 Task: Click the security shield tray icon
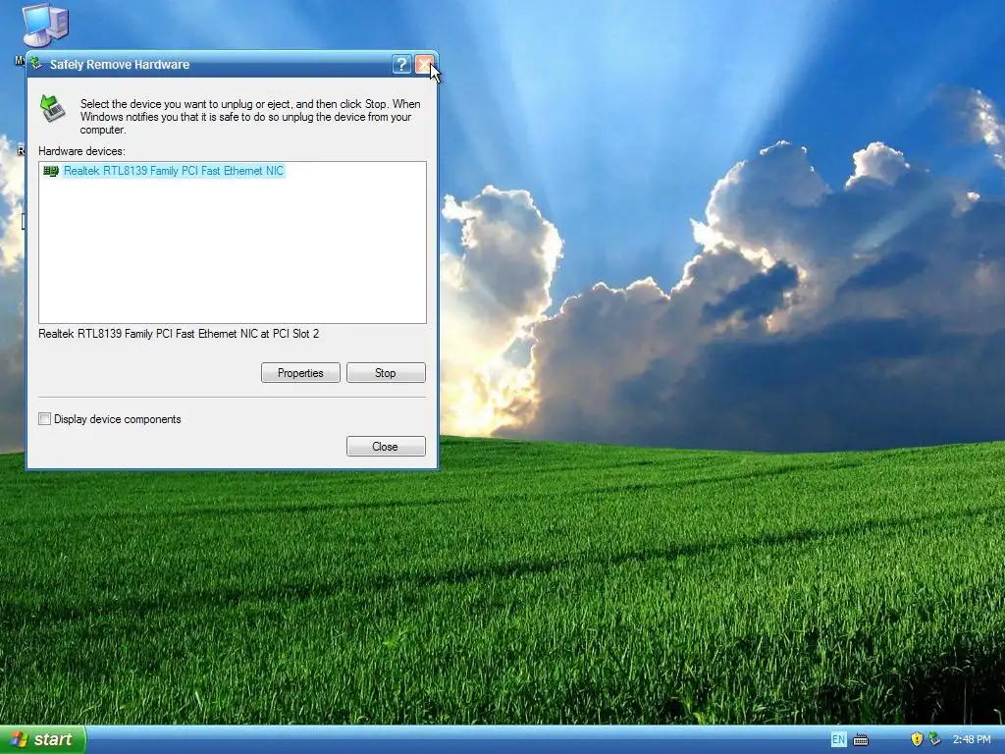click(x=917, y=739)
